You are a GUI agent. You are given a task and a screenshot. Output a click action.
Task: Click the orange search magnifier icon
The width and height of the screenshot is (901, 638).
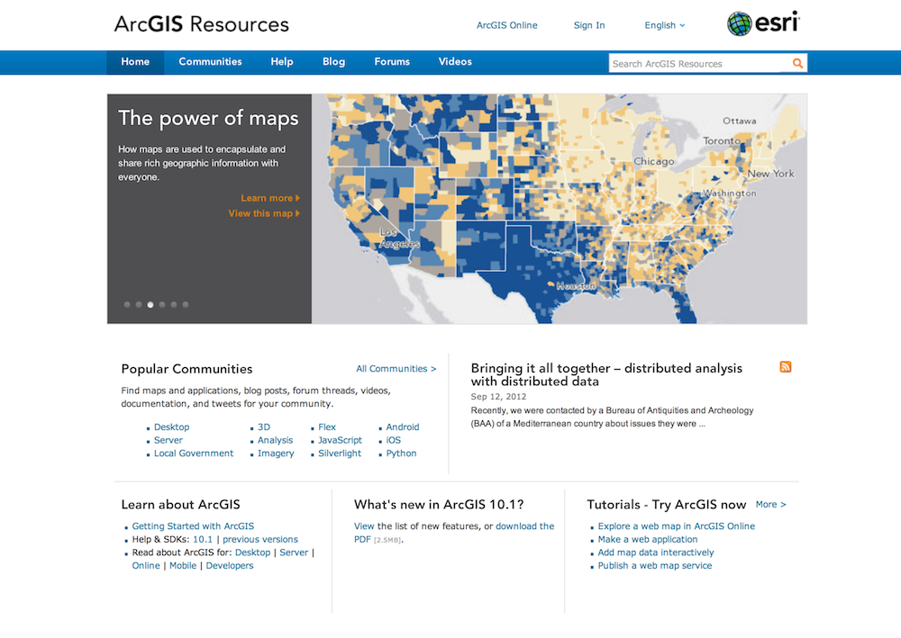coord(797,63)
